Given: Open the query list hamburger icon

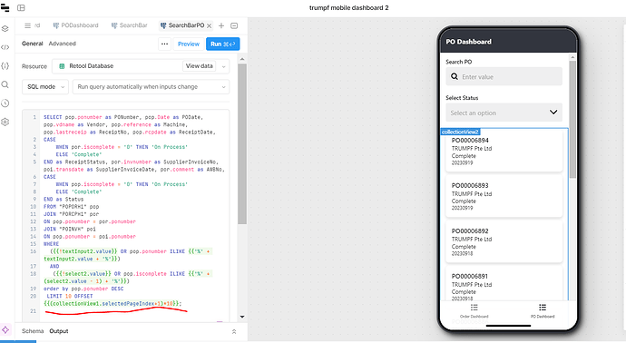Looking at the screenshot, I should [x=27, y=25].
